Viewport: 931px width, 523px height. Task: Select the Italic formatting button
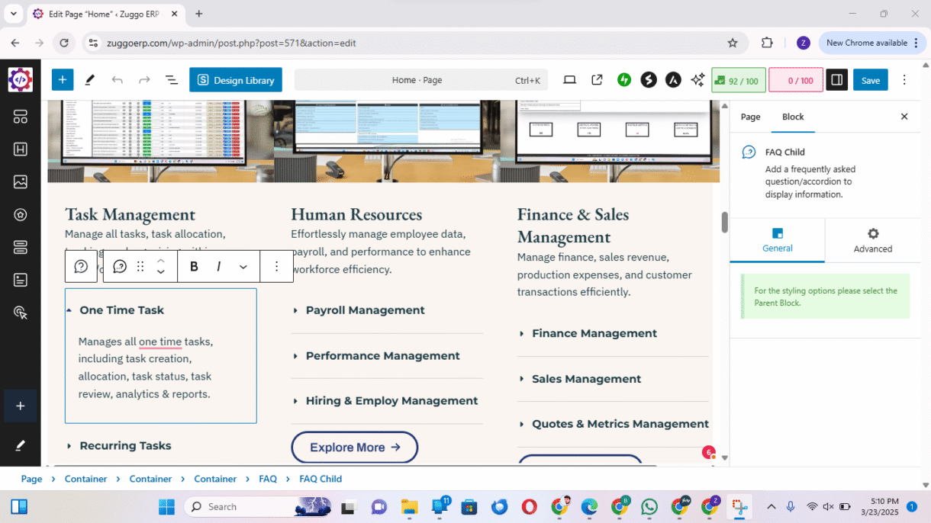pos(219,266)
